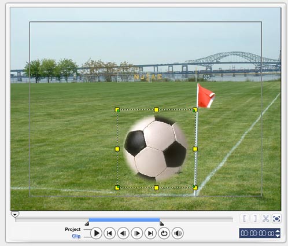Click the bottom-left overlay corner handle
The image size is (288, 246).
(x=117, y=188)
